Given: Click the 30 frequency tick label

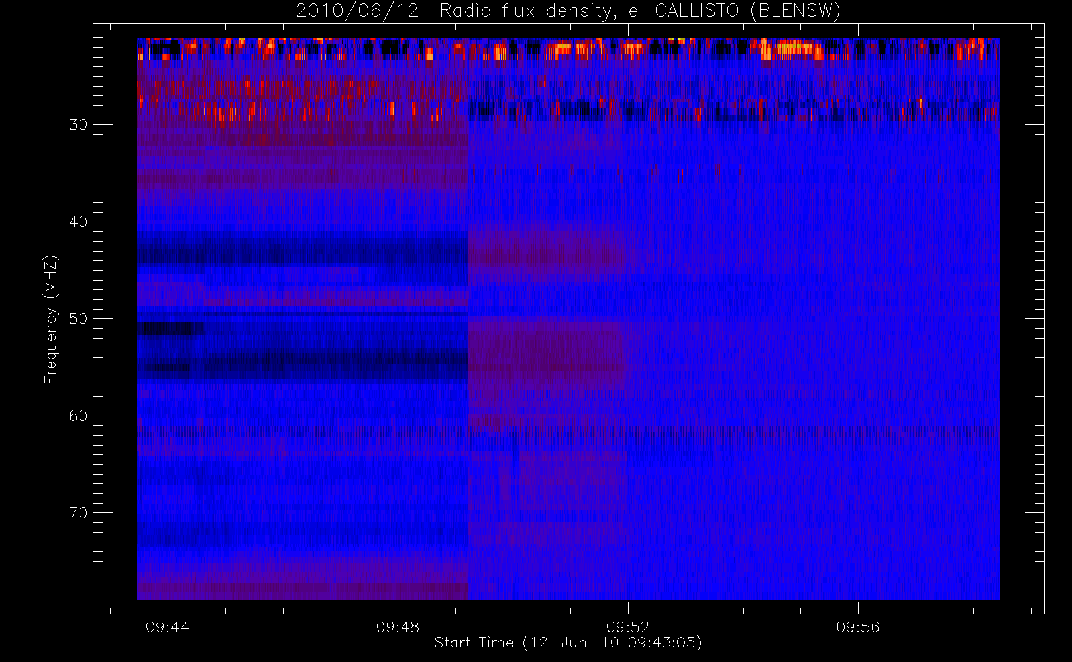Looking at the screenshot, I should pos(78,124).
